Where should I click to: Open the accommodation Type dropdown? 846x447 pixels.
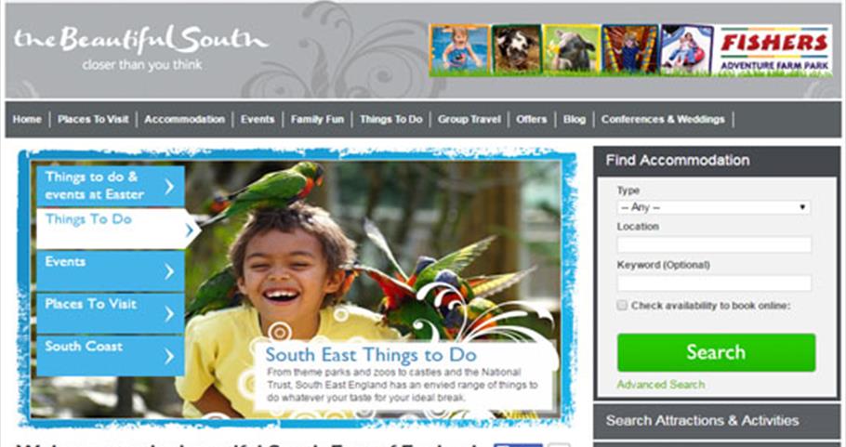[714, 207]
